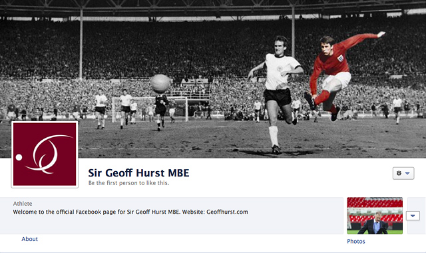This screenshot has height=253, width=426.
Task: Click the white dot in the maroon logo
Action: (x=19, y=157)
